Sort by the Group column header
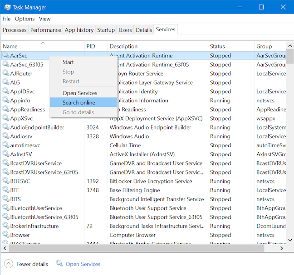 (270, 46)
